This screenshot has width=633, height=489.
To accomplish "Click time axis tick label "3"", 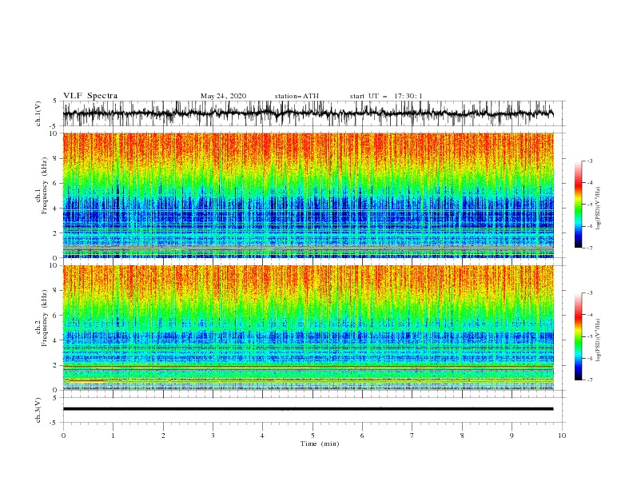I will click(213, 435).
